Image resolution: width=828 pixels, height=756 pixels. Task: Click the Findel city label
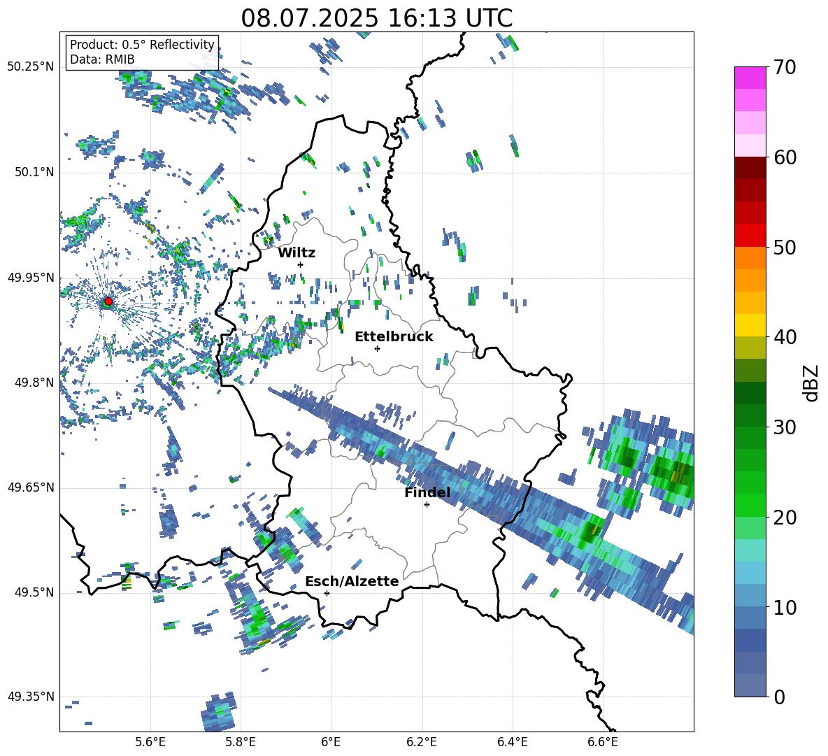pos(428,492)
